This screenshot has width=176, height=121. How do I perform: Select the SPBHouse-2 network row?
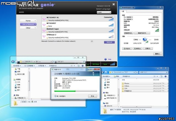pyautogui.click(x=78, y=36)
